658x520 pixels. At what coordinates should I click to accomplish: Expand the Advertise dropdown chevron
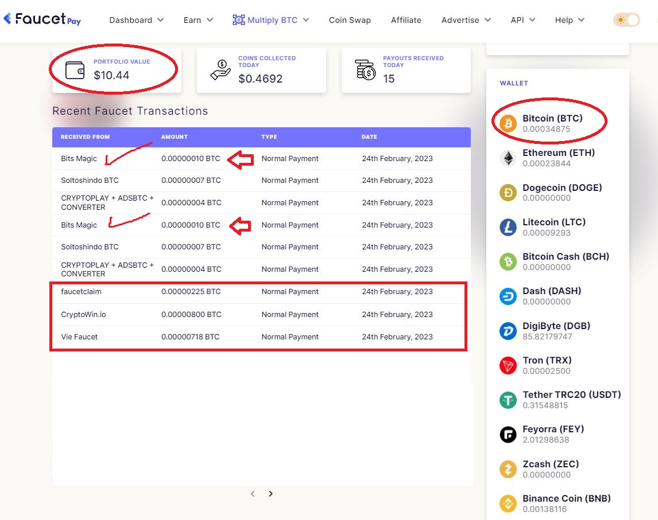487,20
